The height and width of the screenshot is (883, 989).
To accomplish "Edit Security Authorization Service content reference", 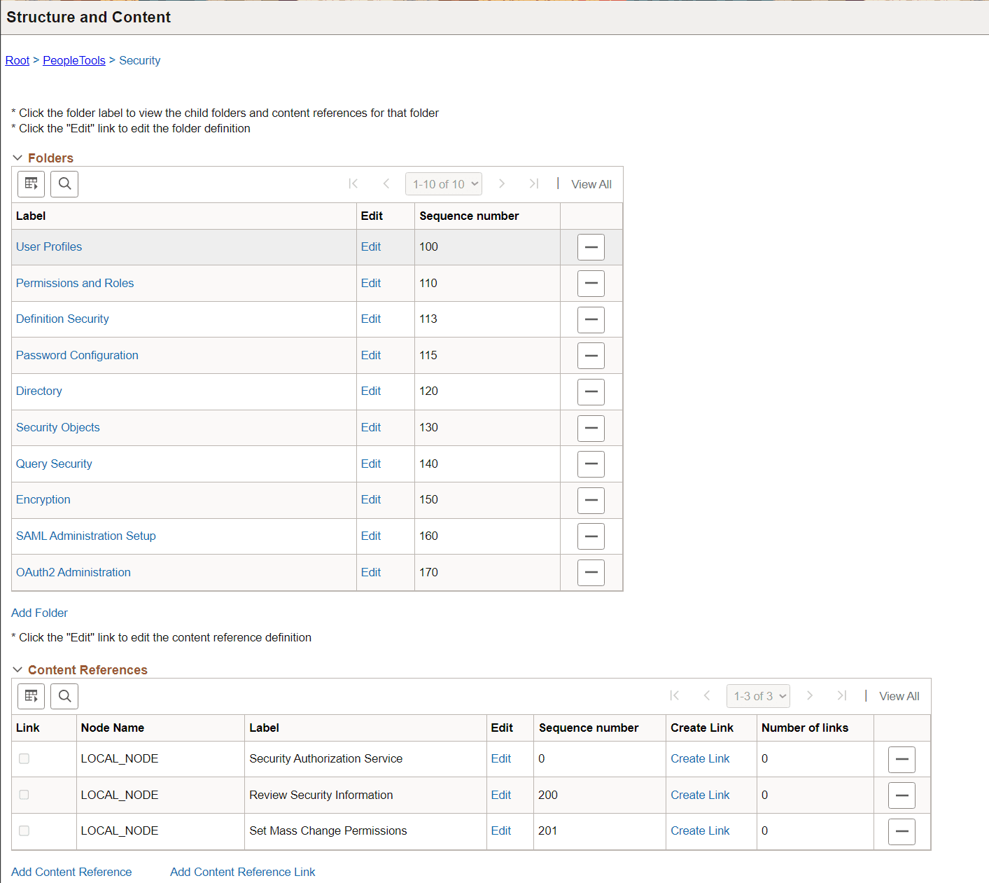I will [x=501, y=758].
